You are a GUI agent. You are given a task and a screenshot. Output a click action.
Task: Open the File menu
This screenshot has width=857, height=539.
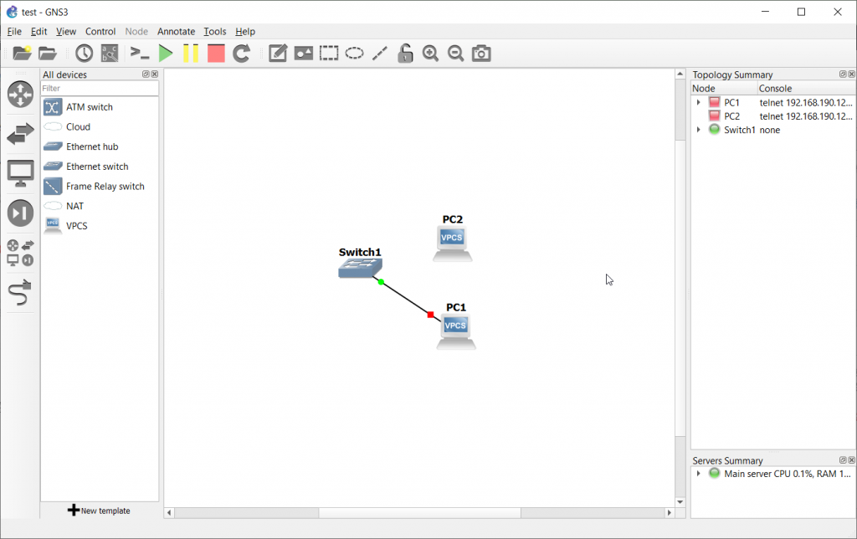click(x=14, y=31)
